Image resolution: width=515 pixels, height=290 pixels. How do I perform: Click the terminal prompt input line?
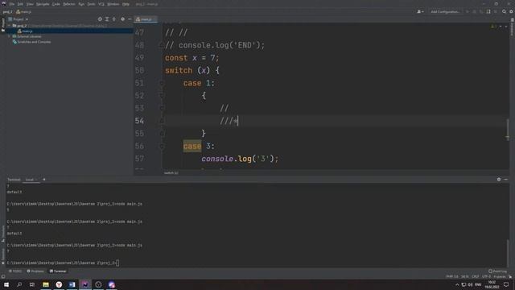click(63, 263)
